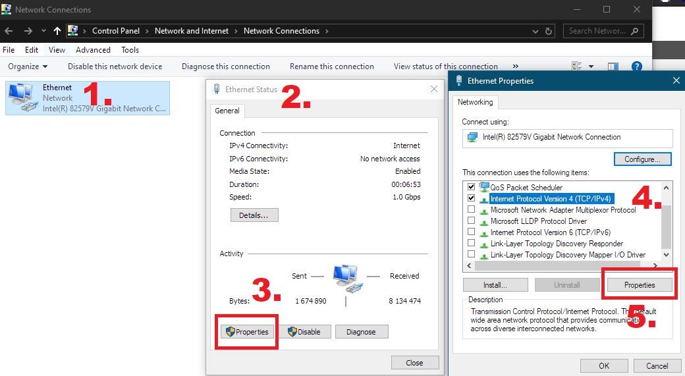Click Properties button in Ethernet Properties
Viewport: 685px width, 376px height.
tap(640, 285)
